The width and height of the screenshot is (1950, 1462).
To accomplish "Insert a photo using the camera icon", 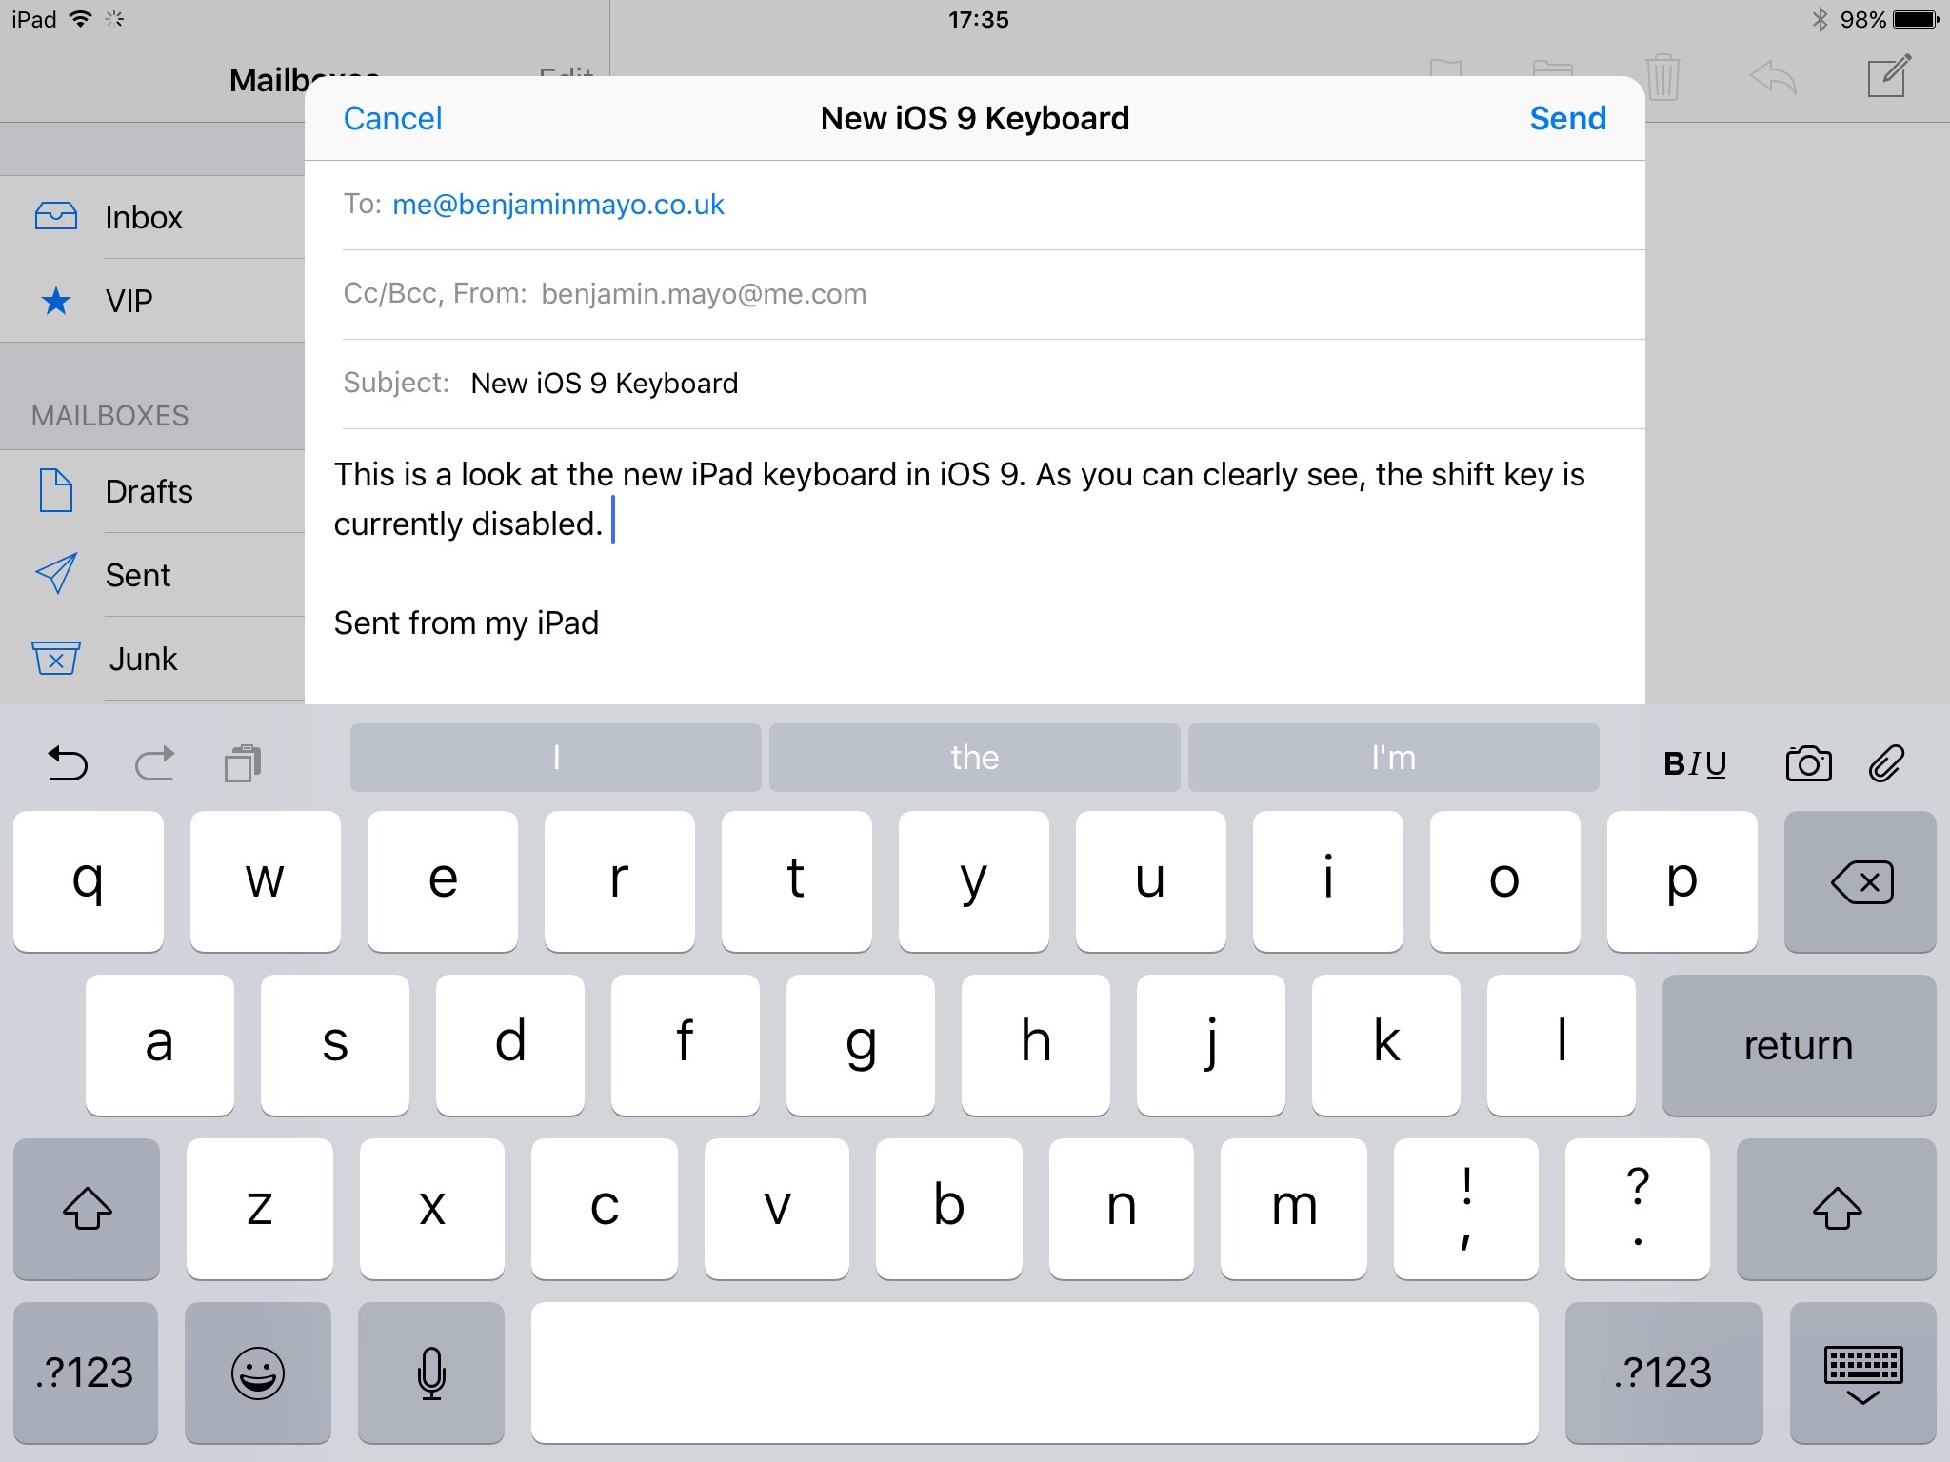I will (1810, 761).
